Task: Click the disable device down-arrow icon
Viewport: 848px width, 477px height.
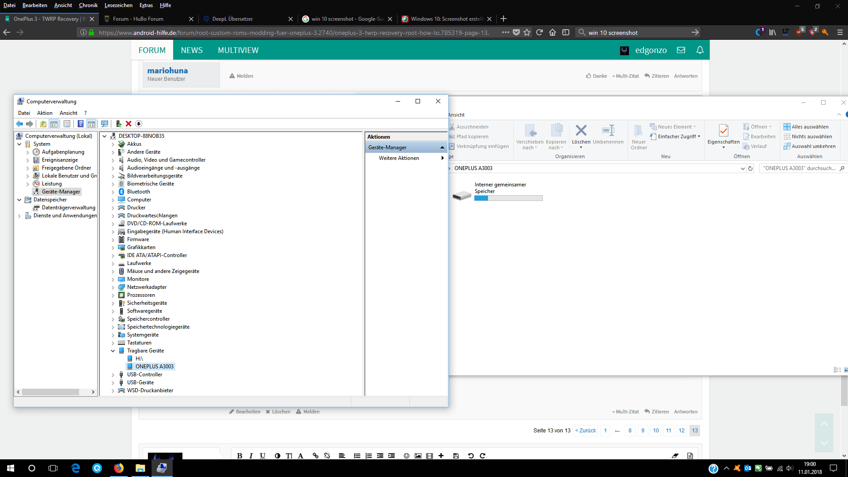Action: [139, 124]
